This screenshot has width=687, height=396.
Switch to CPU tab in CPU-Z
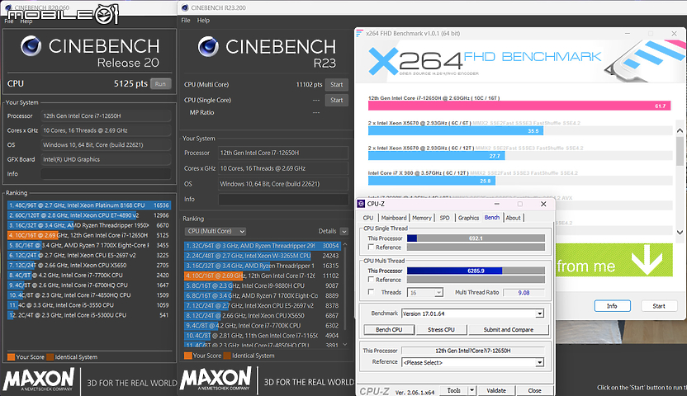point(368,218)
